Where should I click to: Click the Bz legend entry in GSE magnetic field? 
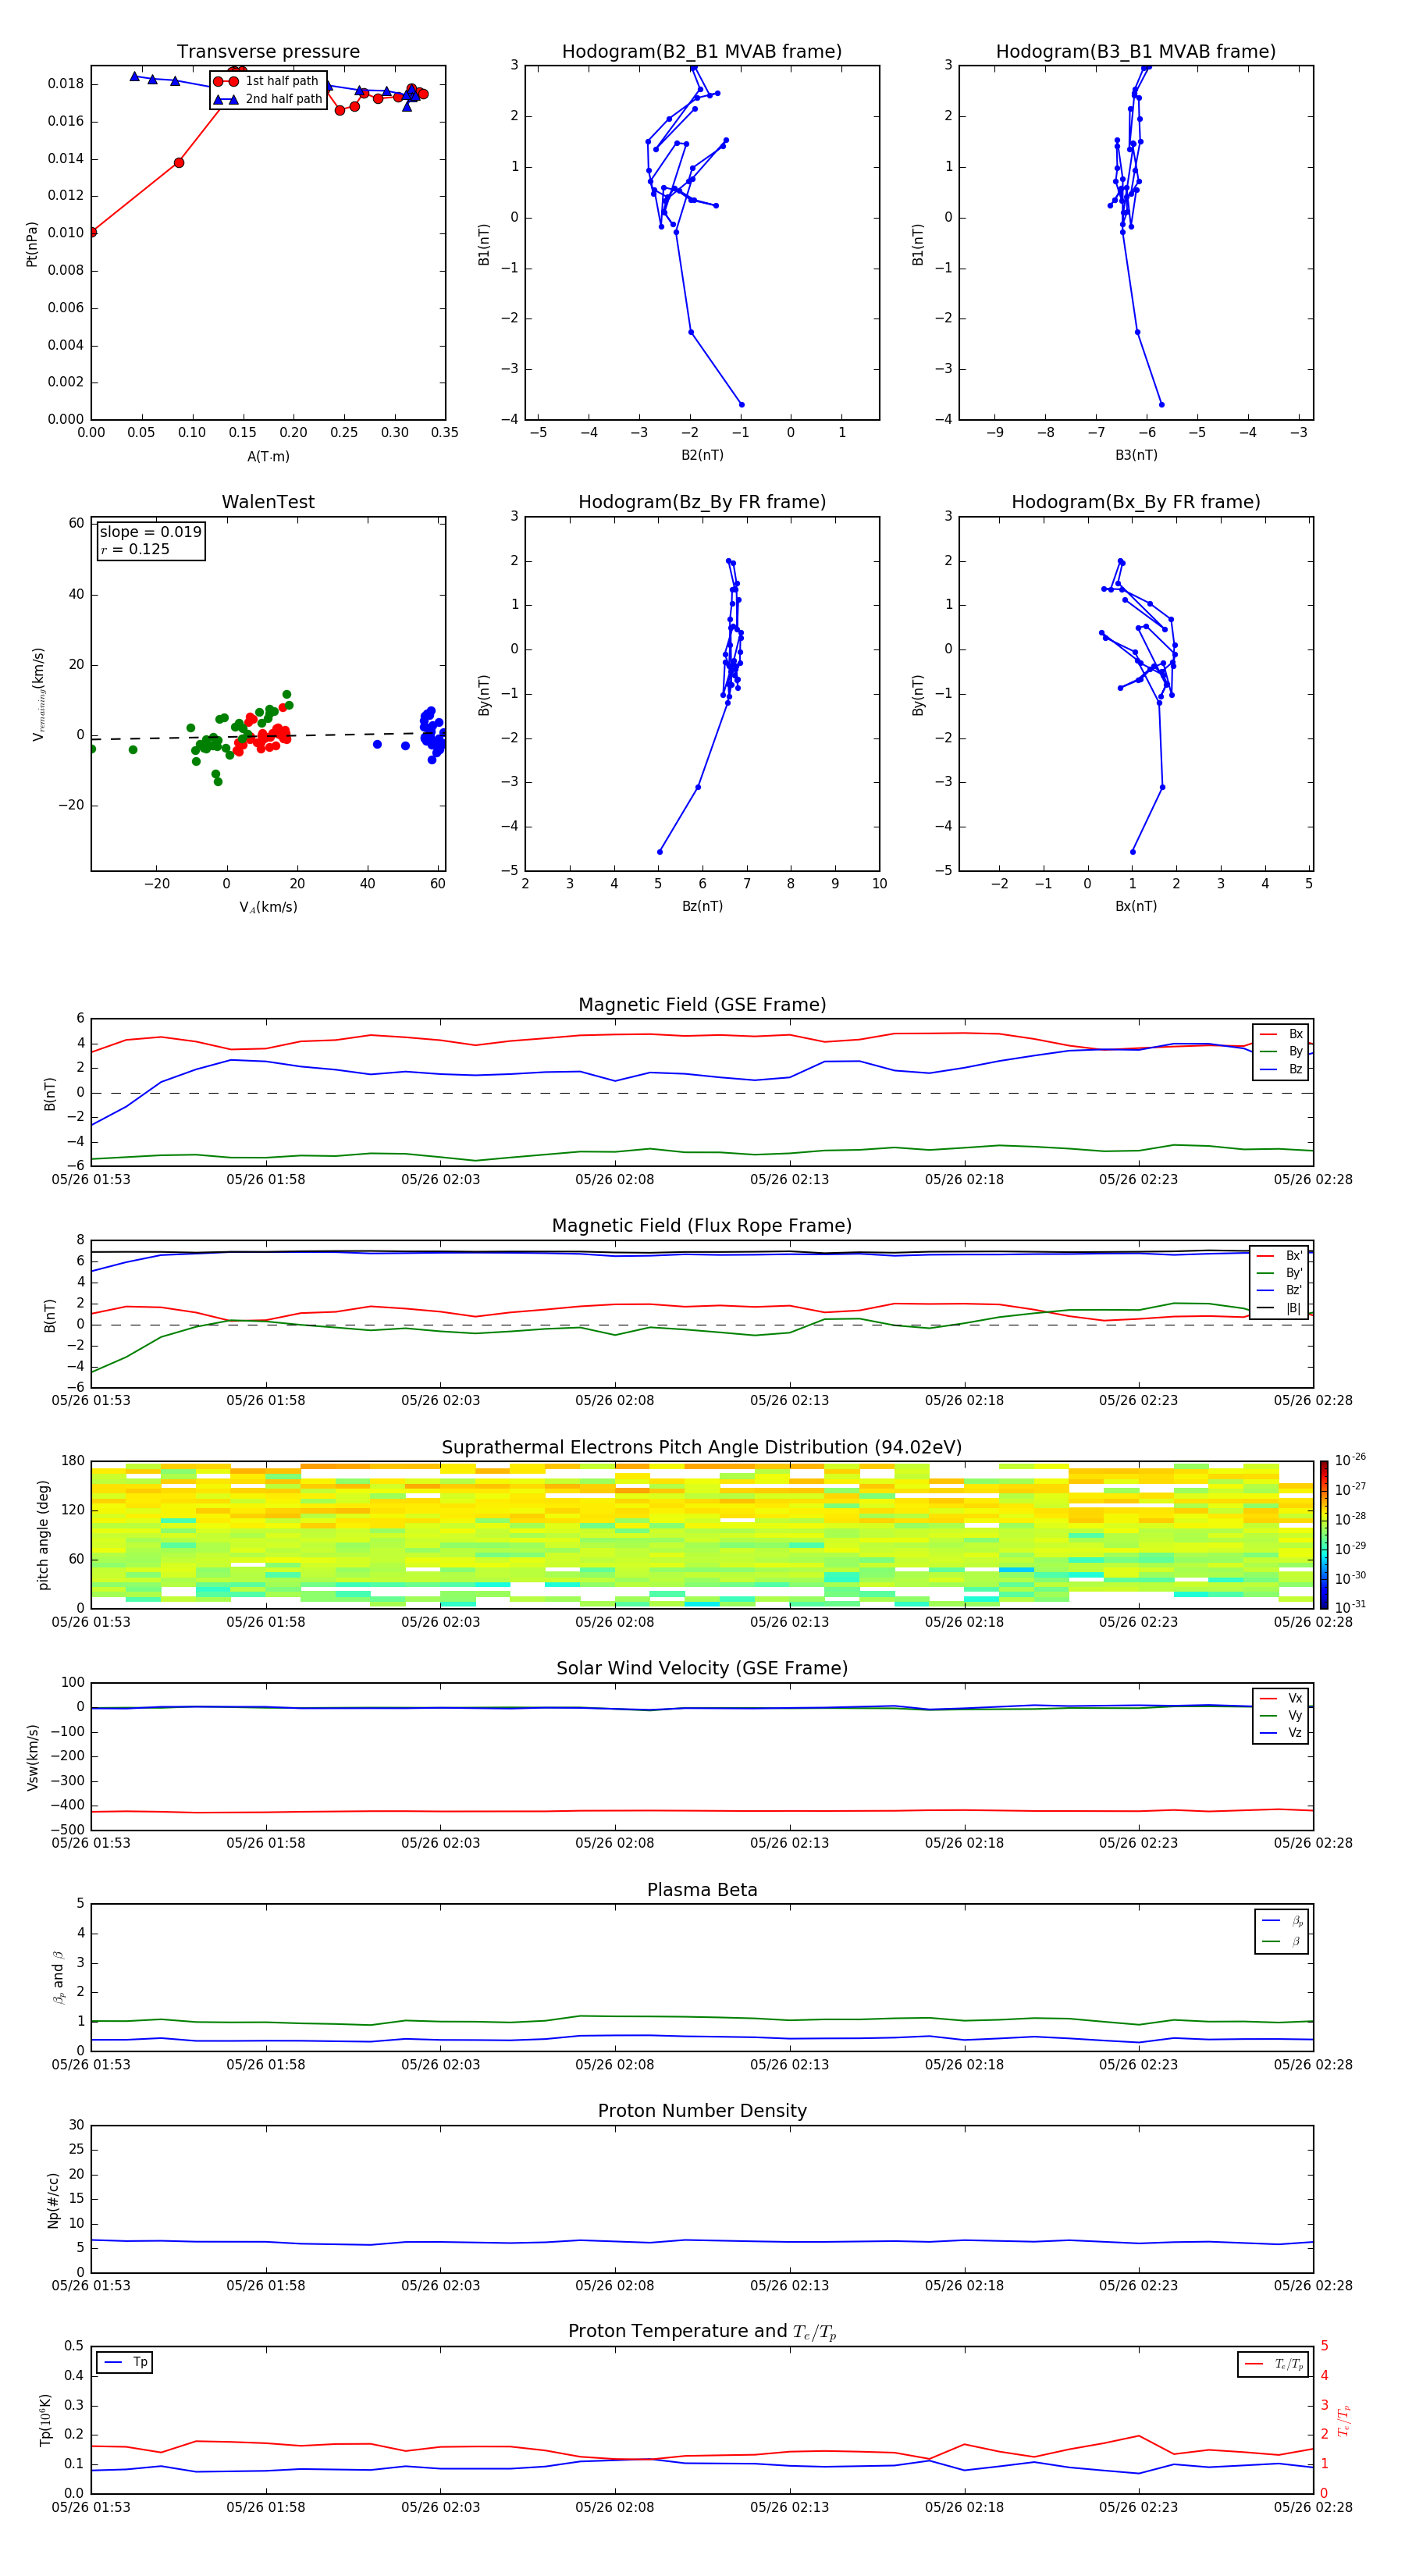point(1281,1069)
